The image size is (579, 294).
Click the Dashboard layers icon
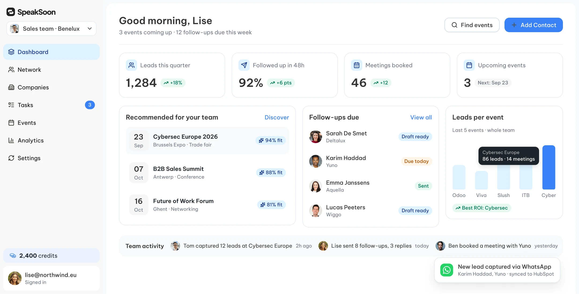pyautogui.click(x=11, y=52)
